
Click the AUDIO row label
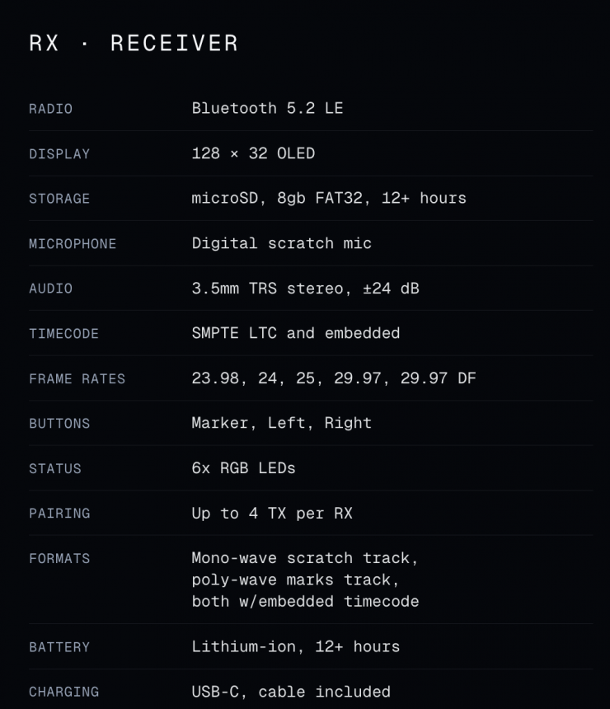(x=50, y=289)
